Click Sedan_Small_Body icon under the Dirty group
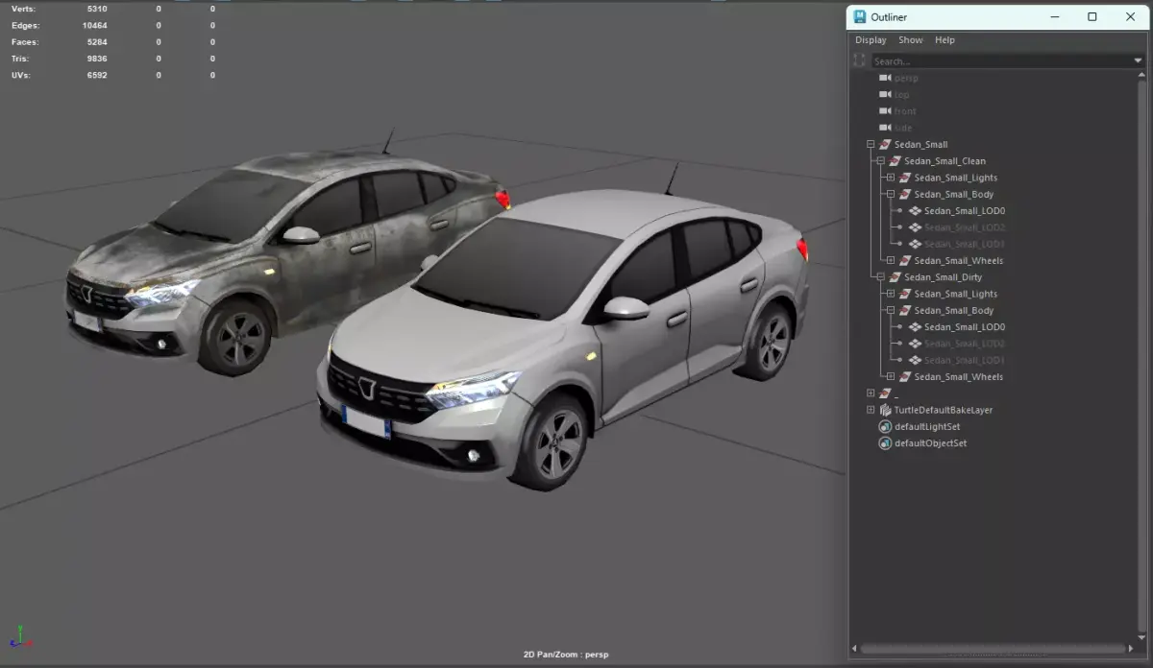The image size is (1153, 668). pyautogui.click(x=905, y=311)
